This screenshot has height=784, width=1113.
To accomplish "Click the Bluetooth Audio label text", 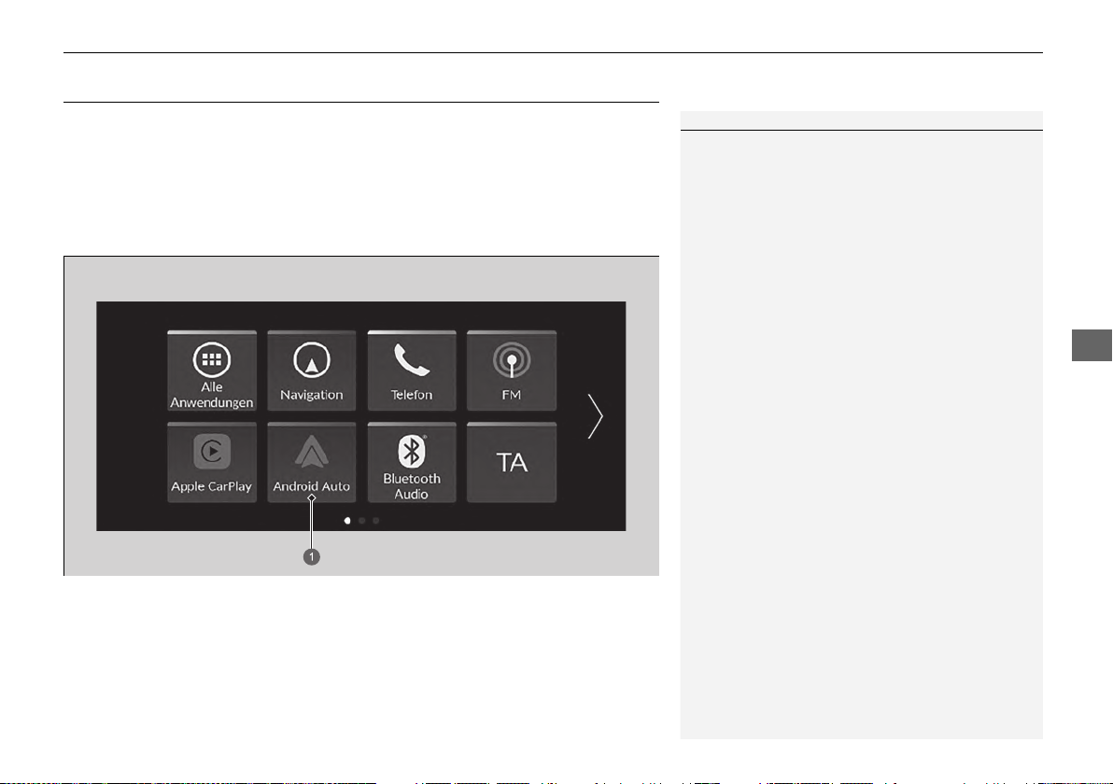I will coord(412,486).
